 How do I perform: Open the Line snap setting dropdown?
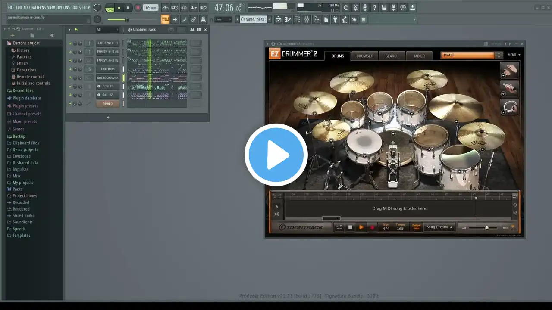click(223, 19)
